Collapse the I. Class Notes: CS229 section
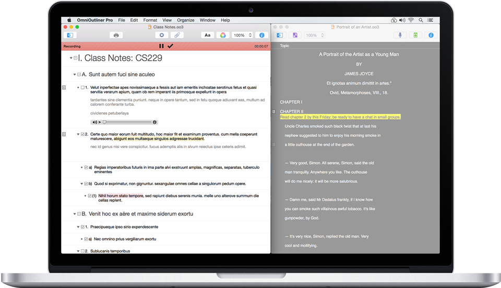 click(71, 58)
